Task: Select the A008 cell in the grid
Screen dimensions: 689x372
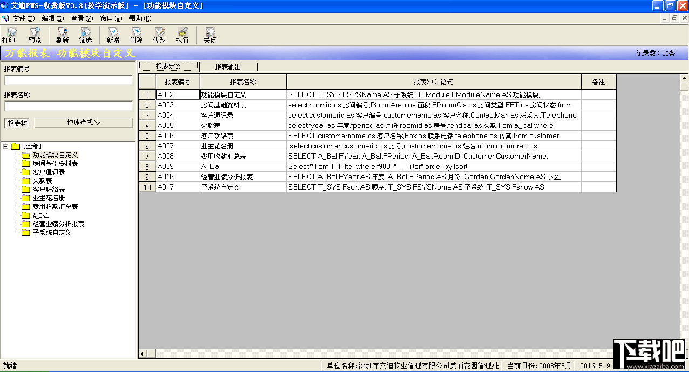Action: point(178,156)
